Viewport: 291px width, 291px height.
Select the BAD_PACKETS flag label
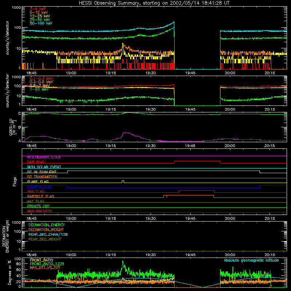(x=40, y=211)
